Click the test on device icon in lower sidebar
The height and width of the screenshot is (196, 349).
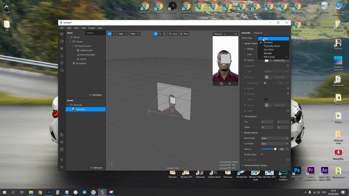pos(62,134)
